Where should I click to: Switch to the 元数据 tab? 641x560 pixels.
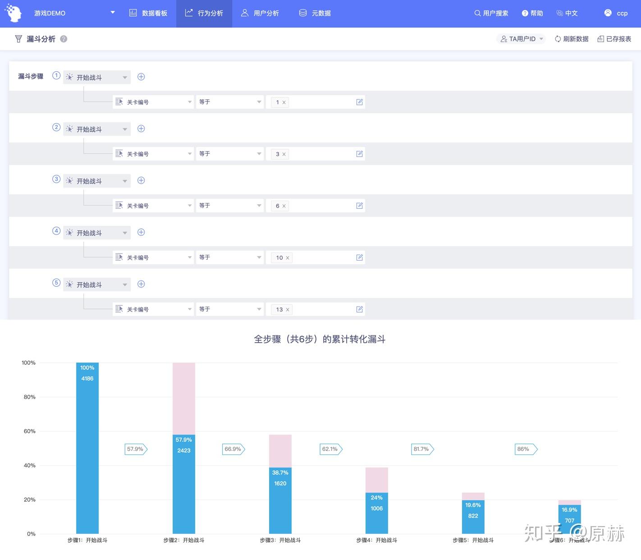tap(314, 13)
